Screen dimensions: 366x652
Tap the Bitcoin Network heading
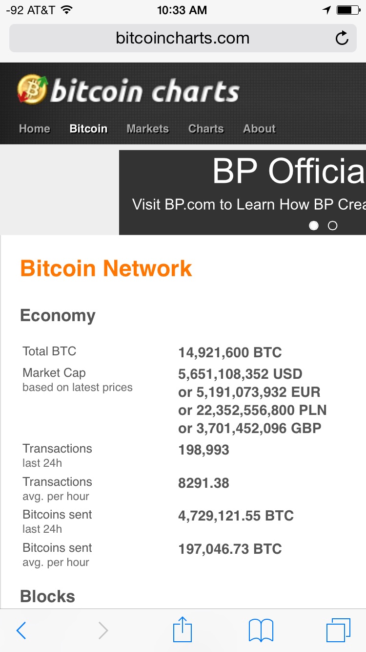[x=106, y=268]
